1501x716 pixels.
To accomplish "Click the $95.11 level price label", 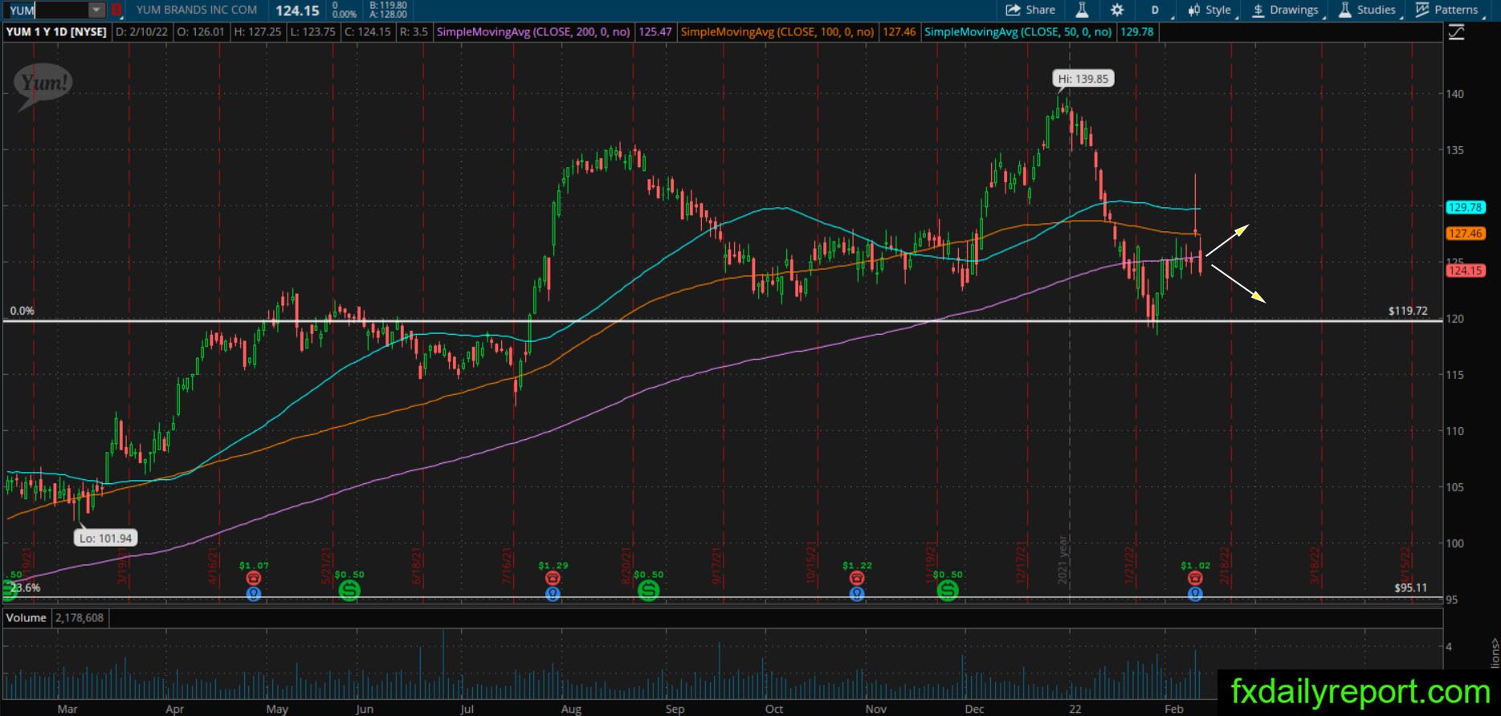I will (x=1411, y=588).
